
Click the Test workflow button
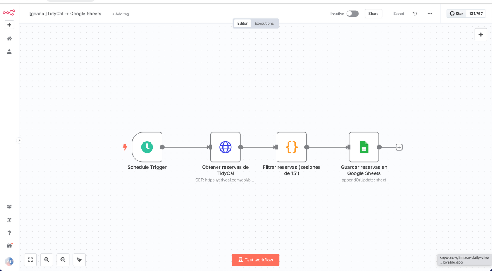click(x=256, y=260)
